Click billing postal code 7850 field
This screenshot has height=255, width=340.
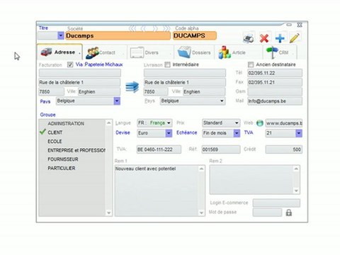point(52,91)
